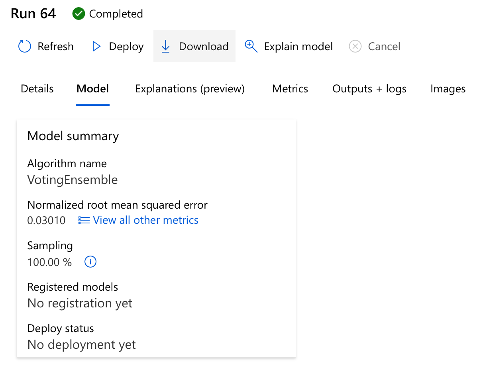Select the 0.03010 error value
Viewport: 479px width, 391px height.
point(47,221)
